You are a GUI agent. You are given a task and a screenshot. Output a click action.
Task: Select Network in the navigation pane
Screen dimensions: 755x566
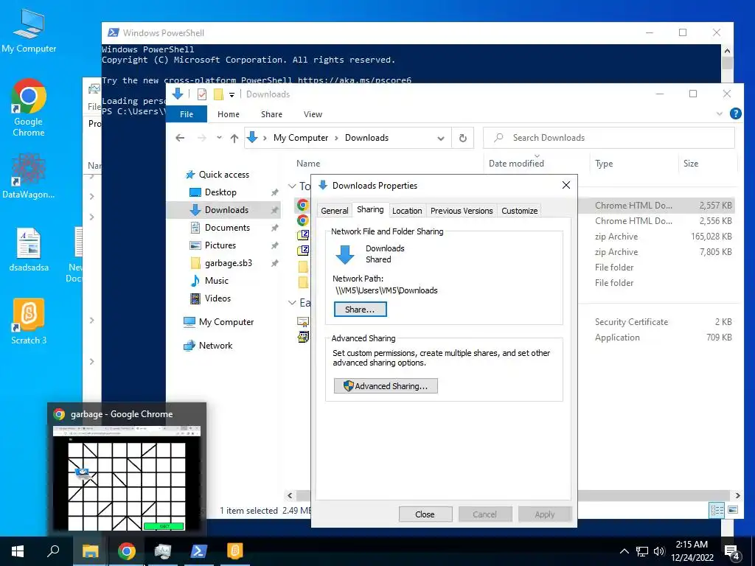(215, 346)
